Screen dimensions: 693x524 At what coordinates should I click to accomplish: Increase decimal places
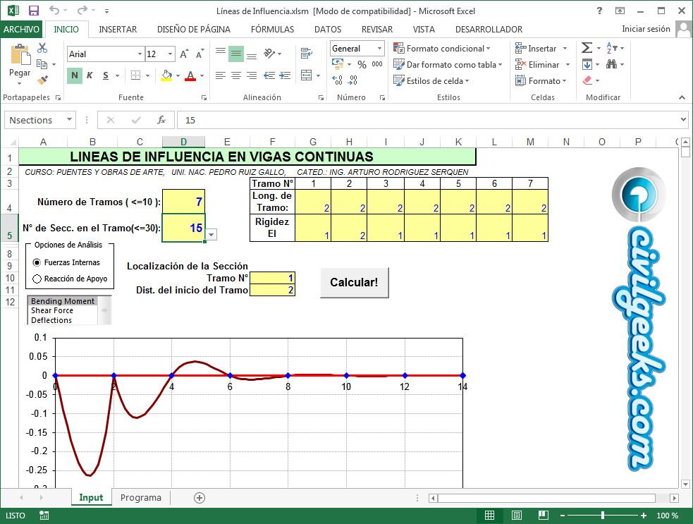[338, 80]
